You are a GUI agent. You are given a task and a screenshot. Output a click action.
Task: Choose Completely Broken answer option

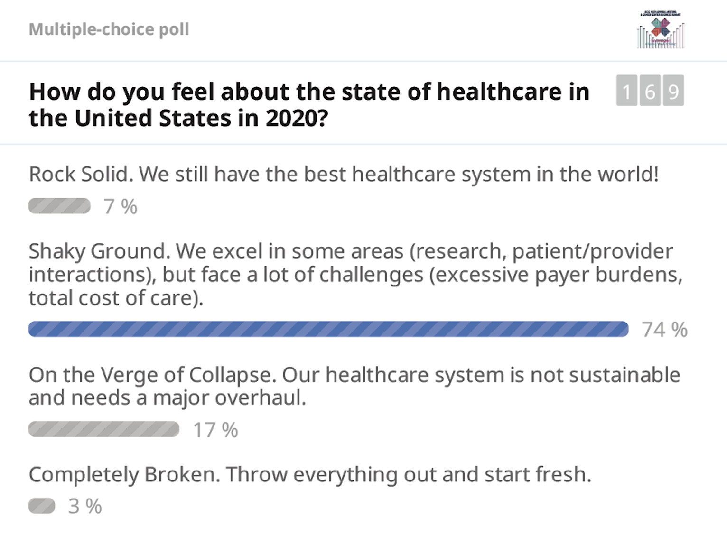coord(310,474)
